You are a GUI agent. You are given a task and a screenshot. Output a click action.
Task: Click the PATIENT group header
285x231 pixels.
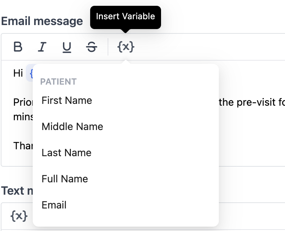58,82
